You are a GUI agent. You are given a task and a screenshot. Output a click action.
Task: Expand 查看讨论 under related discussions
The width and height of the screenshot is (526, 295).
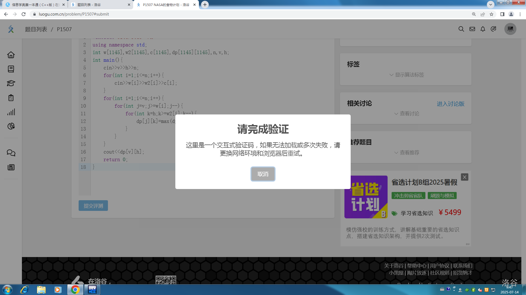pyautogui.click(x=406, y=114)
